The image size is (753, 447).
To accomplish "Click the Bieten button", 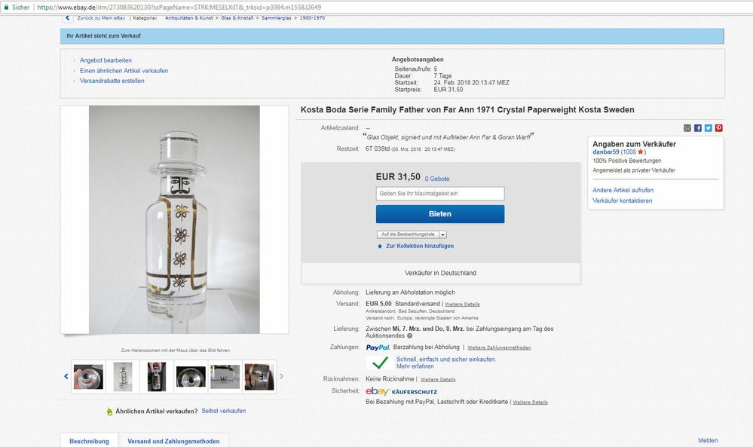I will [439, 214].
